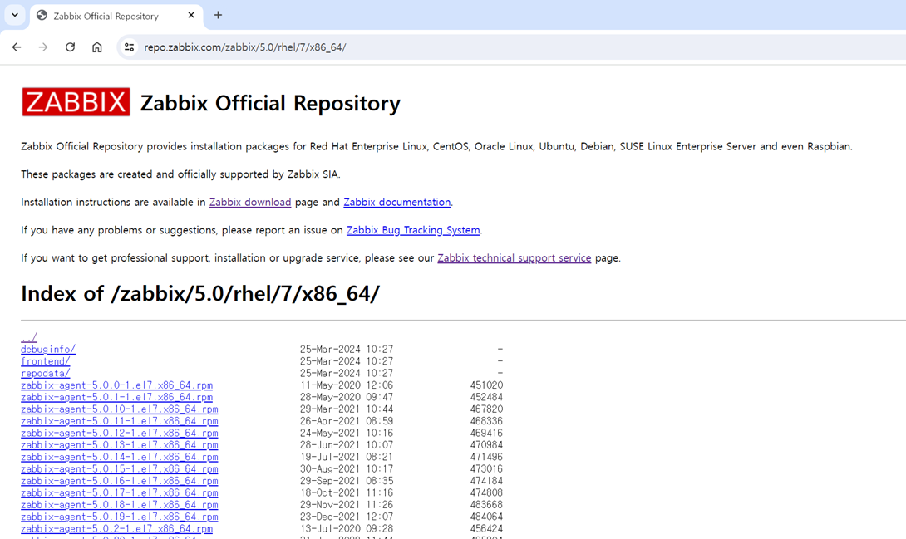Click the file size 483668
Viewport: 906px width, 539px height.
tap(486, 505)
